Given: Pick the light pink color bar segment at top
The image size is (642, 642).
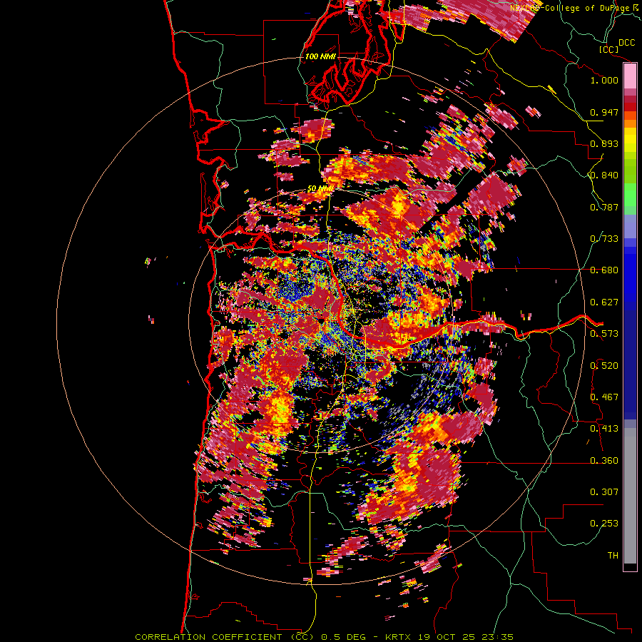Looking at the screenshot, I should pos(630,76).
